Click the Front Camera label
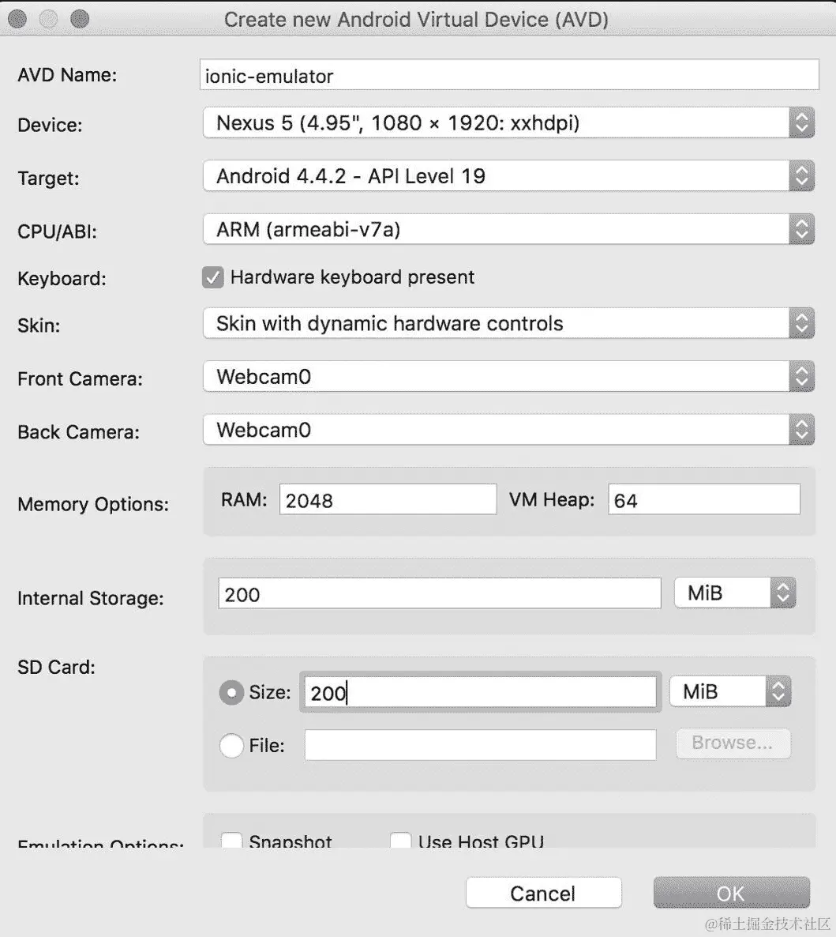 (x=80, y=379)
